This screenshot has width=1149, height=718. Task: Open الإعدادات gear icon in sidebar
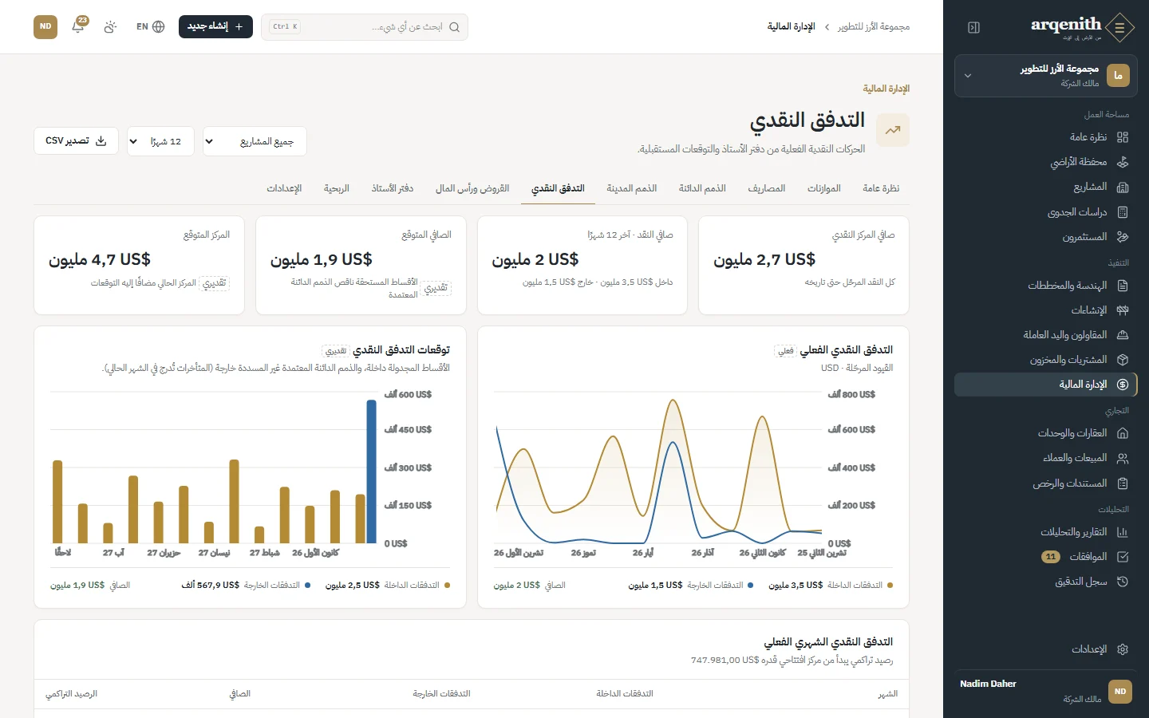coord(1123,649)
